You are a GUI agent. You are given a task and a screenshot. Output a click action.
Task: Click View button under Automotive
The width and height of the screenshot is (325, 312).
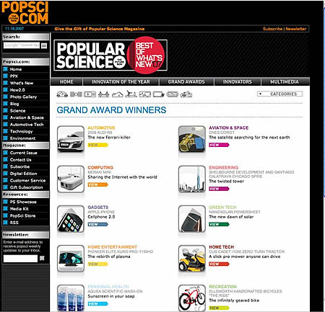pyautogui.click(x=97, y=145)
